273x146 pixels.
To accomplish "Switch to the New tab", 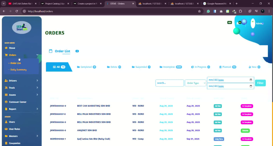I will 254,67.
